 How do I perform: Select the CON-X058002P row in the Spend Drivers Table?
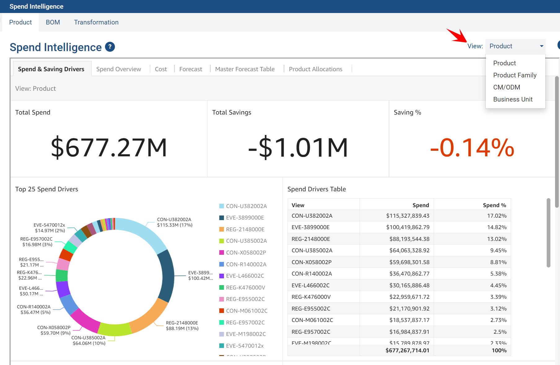pyautogui.click(x=311, y=262)
